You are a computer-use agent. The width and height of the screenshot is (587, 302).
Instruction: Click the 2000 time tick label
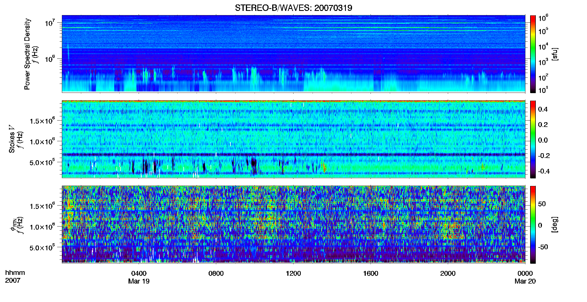click(x=448, y=273)
